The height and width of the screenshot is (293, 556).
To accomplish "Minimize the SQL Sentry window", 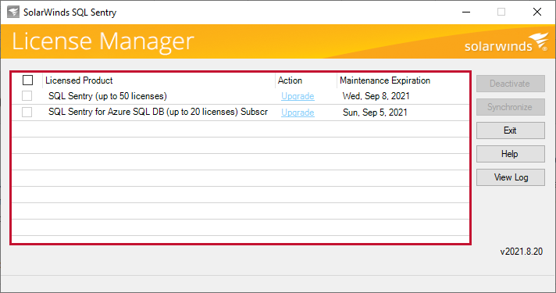I will pyautogui.click(x=466, y=12).
